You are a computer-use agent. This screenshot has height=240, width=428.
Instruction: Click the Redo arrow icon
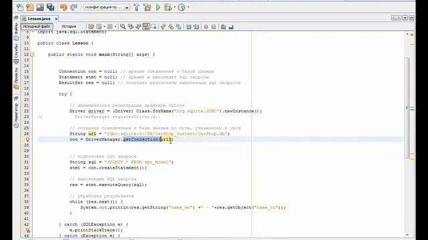pos(74,7)
